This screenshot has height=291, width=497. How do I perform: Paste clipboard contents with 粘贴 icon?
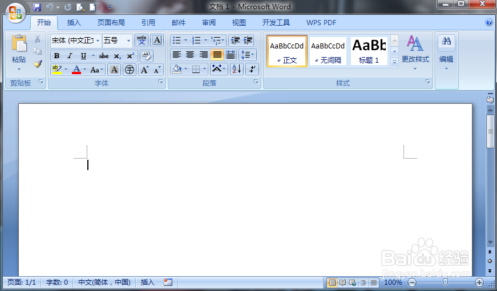[19, 43]
